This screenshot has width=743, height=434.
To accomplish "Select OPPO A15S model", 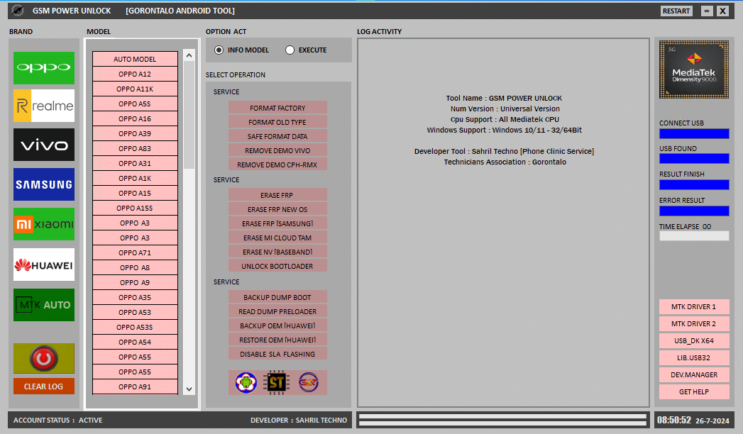I will tap(135, 208).
